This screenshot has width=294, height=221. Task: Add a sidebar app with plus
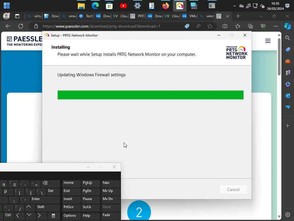point(288,125)
